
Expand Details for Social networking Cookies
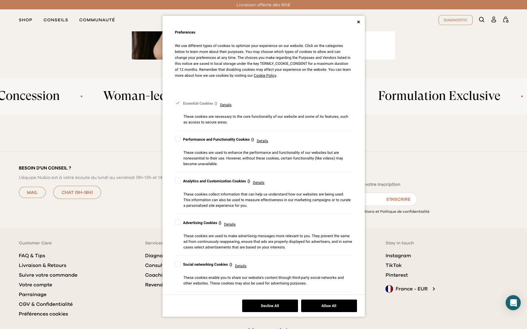[241, 266]
